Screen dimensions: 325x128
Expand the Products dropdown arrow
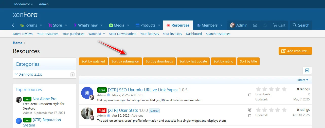pyautogui.click(x=159, y=25)
